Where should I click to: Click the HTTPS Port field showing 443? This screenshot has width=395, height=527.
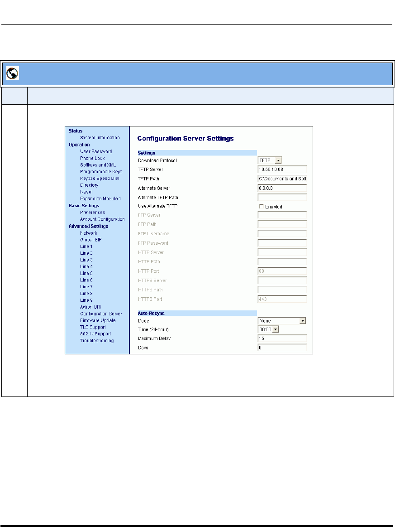point(282,299)
